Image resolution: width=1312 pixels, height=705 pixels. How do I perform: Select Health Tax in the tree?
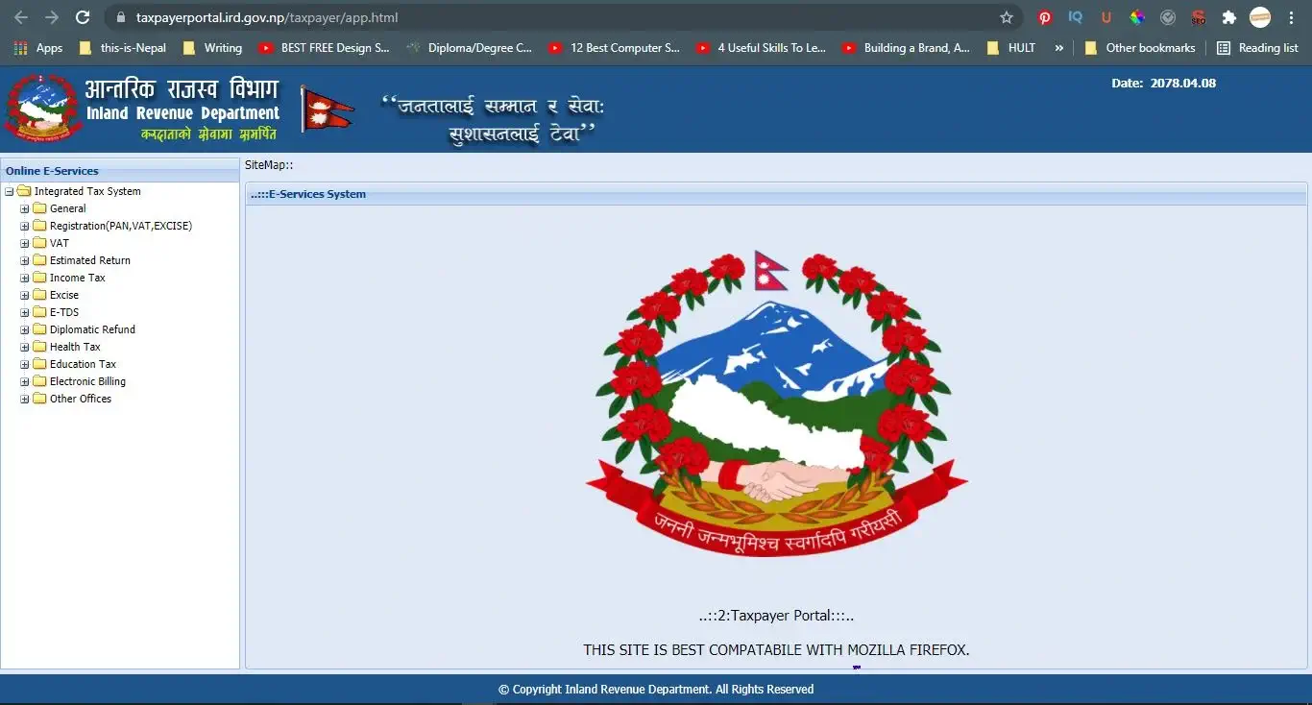click(x=75, y=347)
